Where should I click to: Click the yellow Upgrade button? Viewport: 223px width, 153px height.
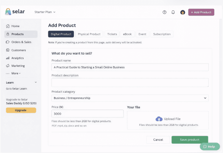[21, 110]
